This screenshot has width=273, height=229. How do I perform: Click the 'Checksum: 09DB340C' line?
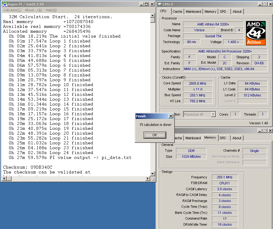pos(28,167)
